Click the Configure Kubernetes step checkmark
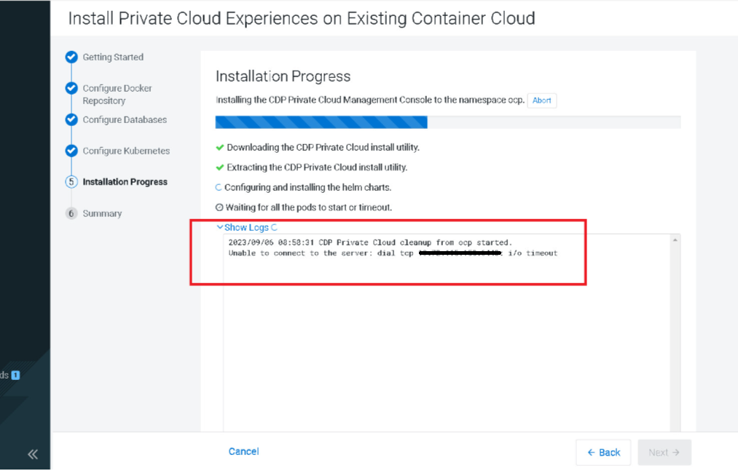The width and height of the screenshot is (738, 471). [71, 151]
